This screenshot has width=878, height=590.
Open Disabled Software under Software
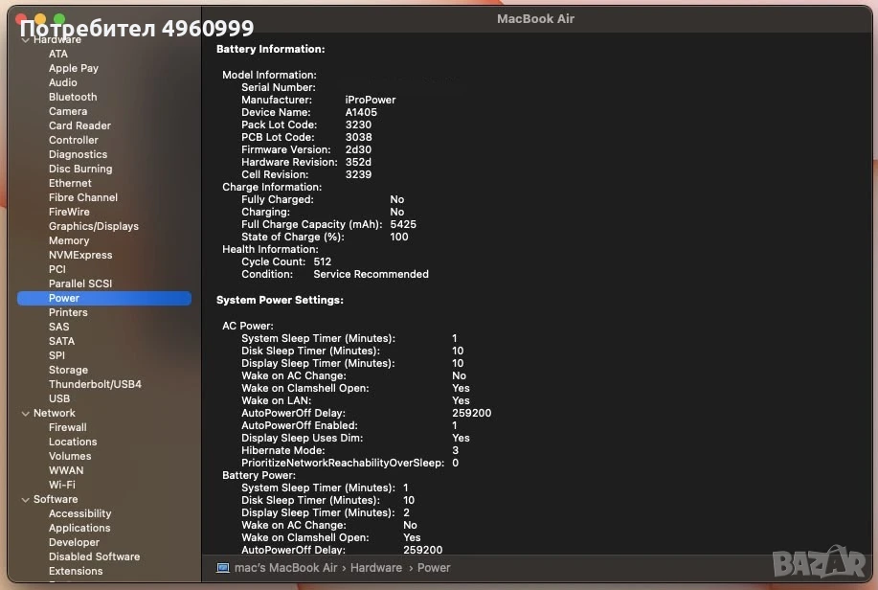(94, 556)
